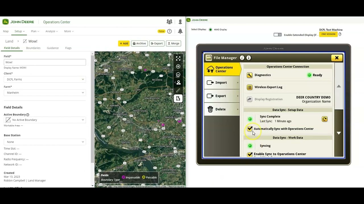Viewport: 364px width, 204px height.
Task: Zoom in on the map
Action: point(178,67)
